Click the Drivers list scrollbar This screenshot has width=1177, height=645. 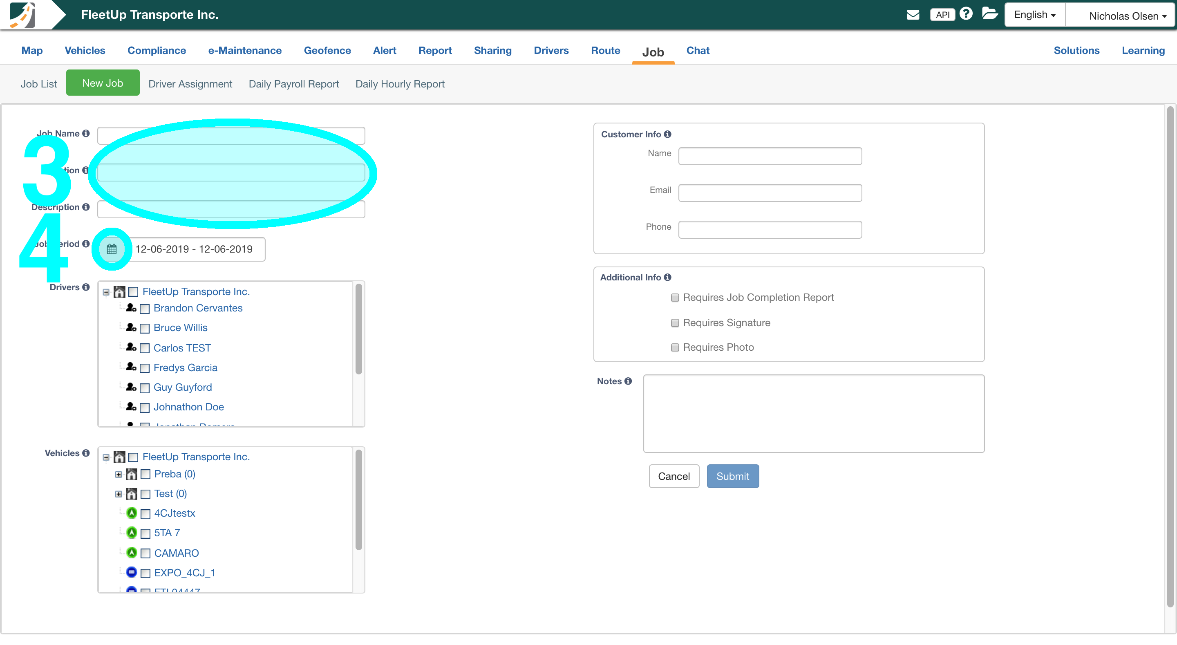pyautogui.click(x=359, y=329)
